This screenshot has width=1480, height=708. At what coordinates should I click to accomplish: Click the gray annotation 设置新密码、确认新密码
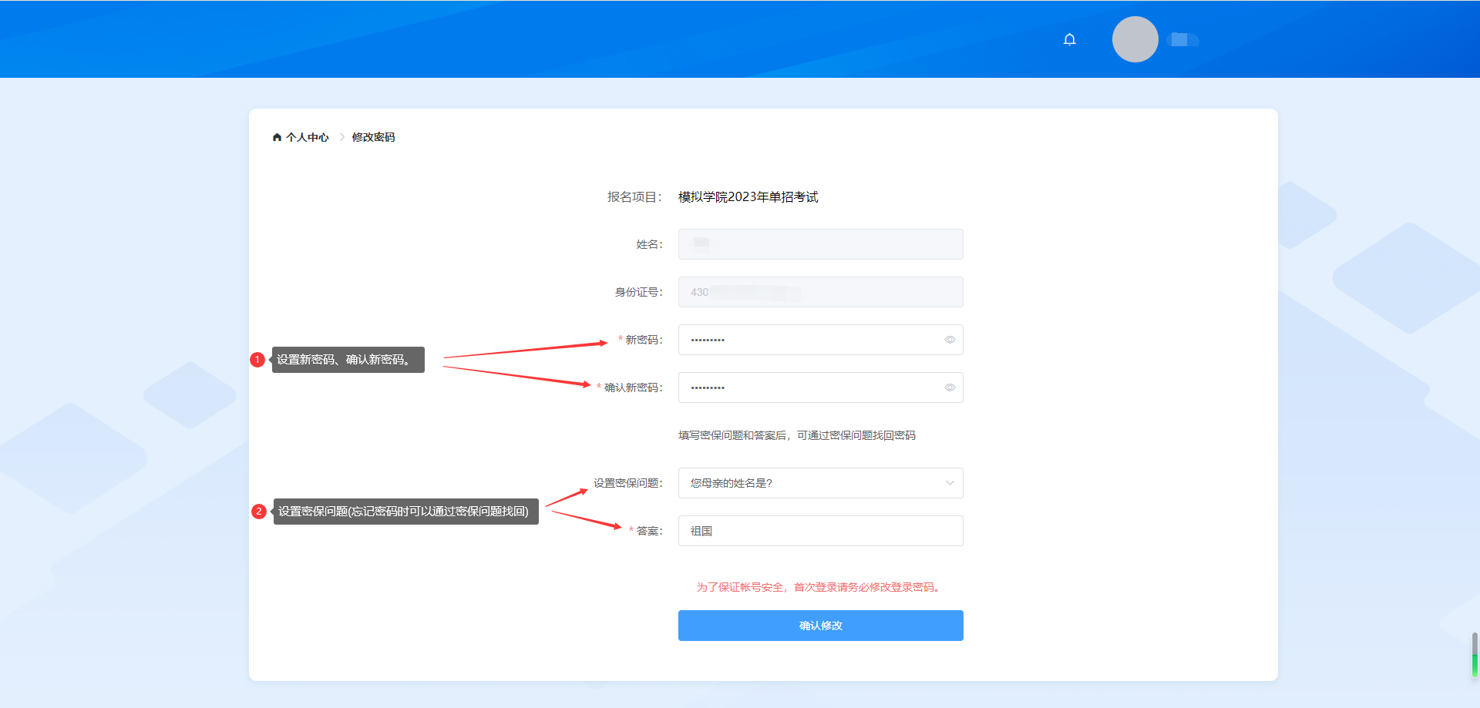[x=348, y=360]
